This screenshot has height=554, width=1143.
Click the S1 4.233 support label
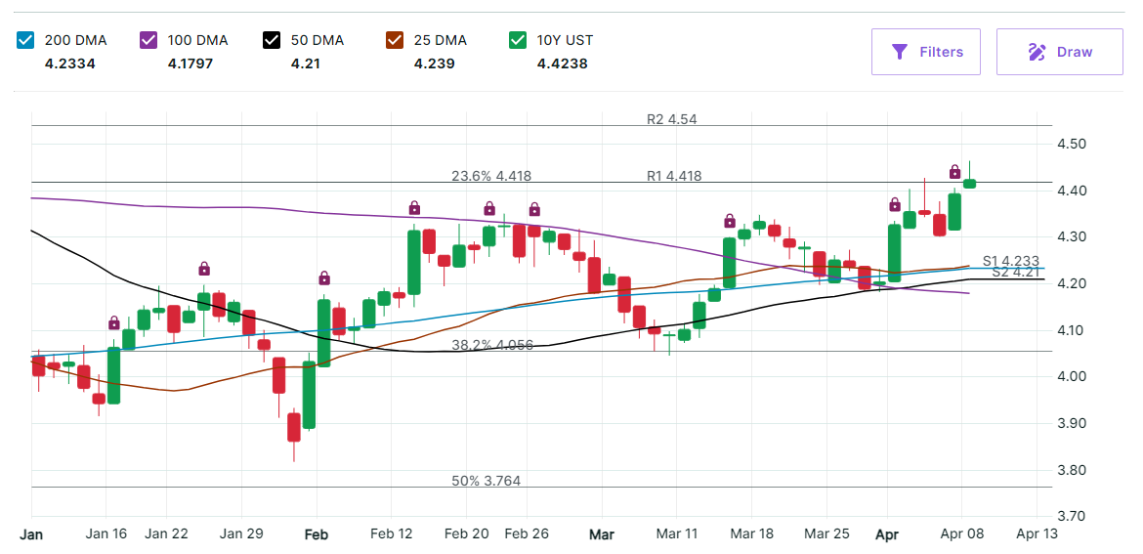tap(1011, 261)
